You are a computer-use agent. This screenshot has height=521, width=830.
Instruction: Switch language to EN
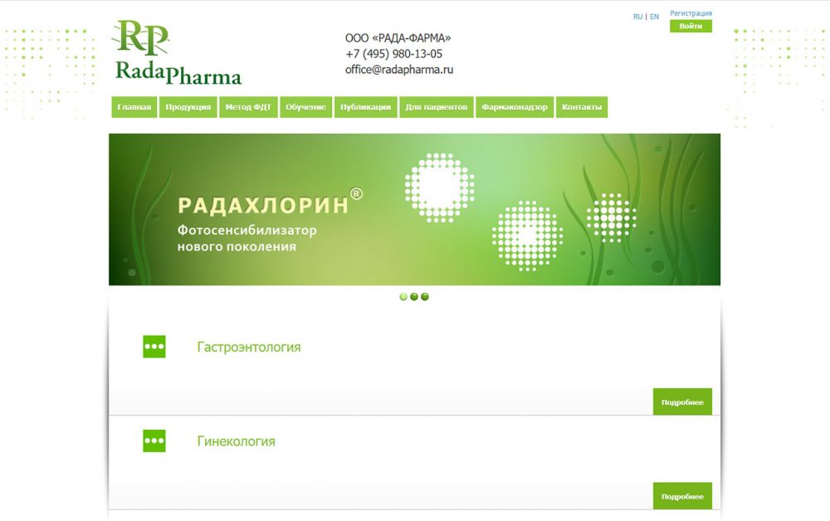tap(655, 17)
